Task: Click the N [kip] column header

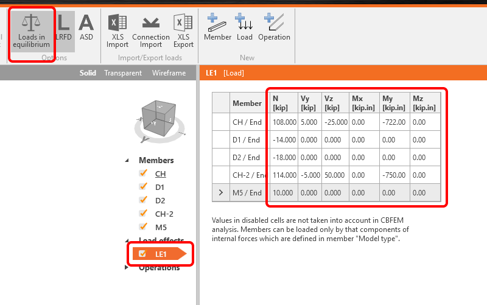Action: (x=284, y=103)
